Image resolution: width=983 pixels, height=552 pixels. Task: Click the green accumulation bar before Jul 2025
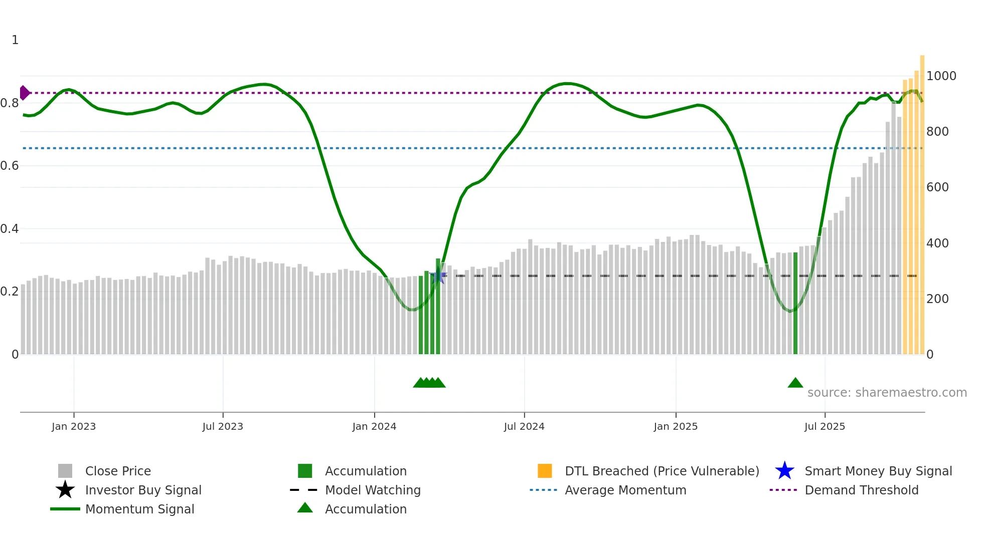[795, 303]
